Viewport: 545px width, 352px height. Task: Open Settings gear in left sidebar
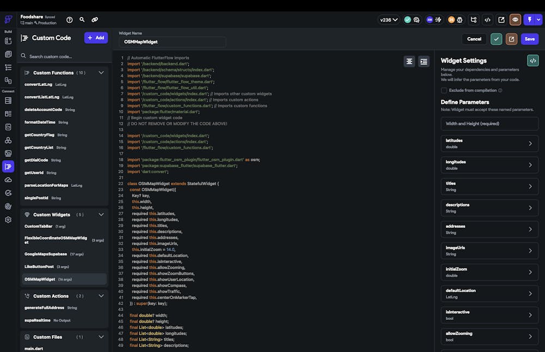click(x=8, y=220)
